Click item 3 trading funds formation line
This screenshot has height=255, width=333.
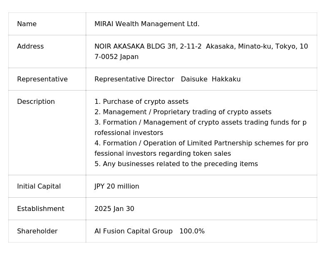(200, 123)
